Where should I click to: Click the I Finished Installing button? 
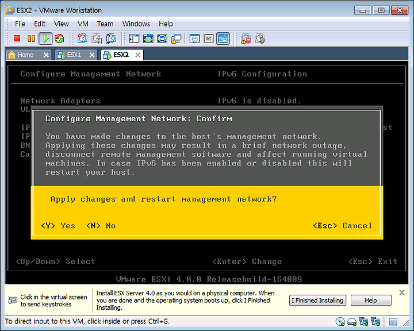[317, 301]
